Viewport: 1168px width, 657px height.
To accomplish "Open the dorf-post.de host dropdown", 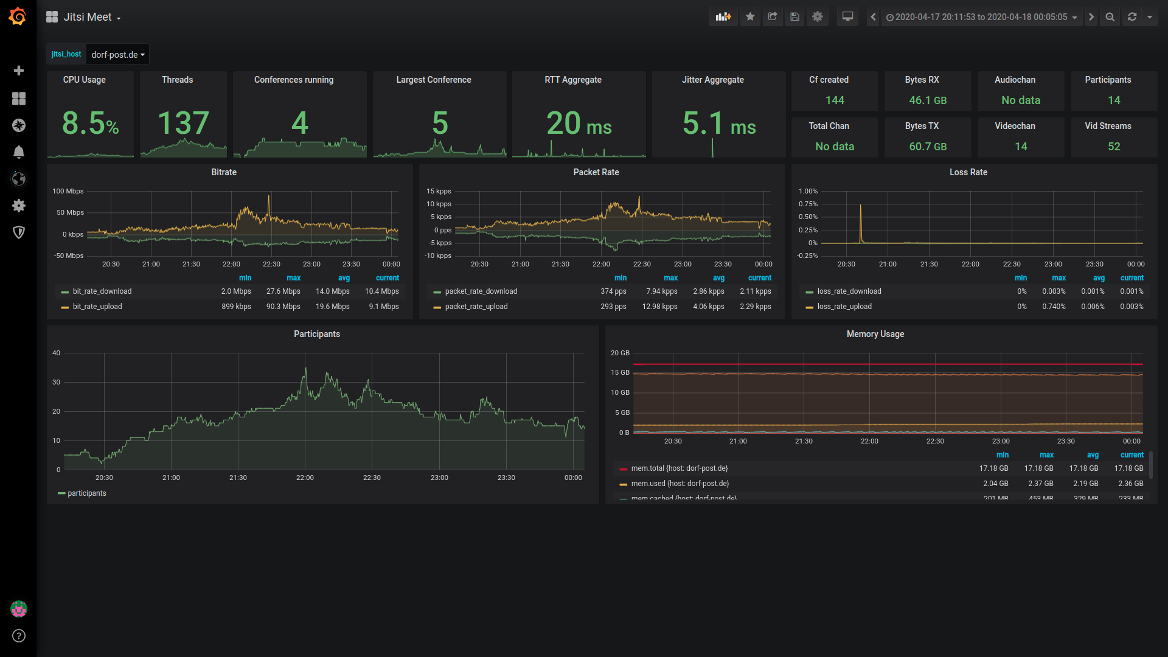I will pyautogui.click(x=117, y=55).
